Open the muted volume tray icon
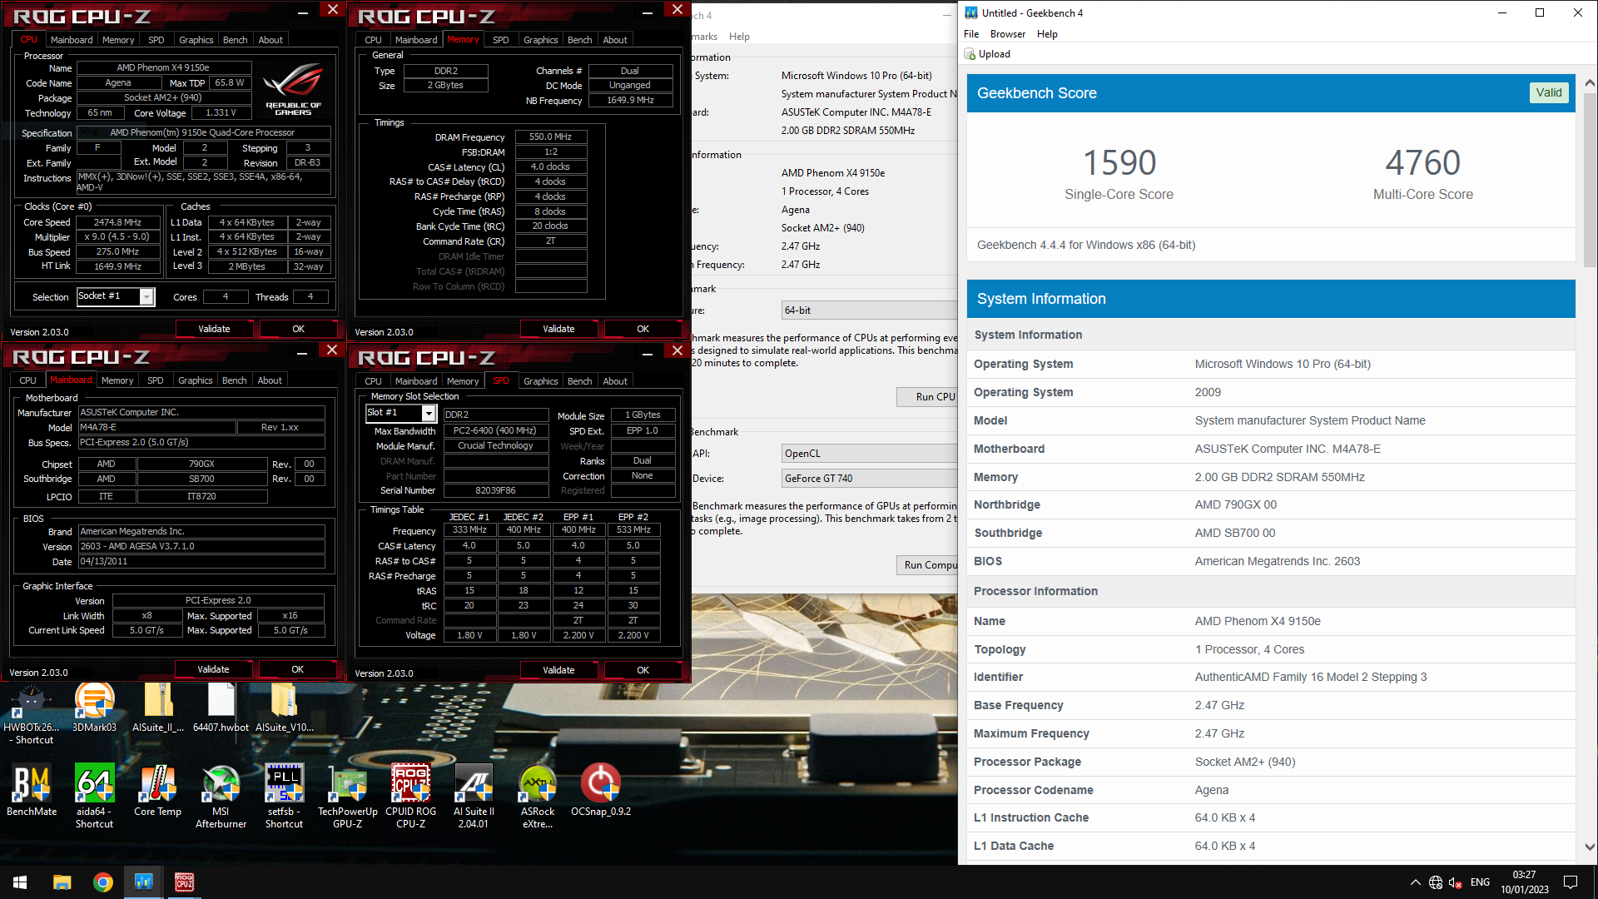This screenshot has width=1598, height=899. point(1456,882)
